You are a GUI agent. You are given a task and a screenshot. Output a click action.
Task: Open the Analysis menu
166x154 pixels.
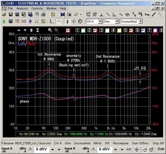click(22, 8)
